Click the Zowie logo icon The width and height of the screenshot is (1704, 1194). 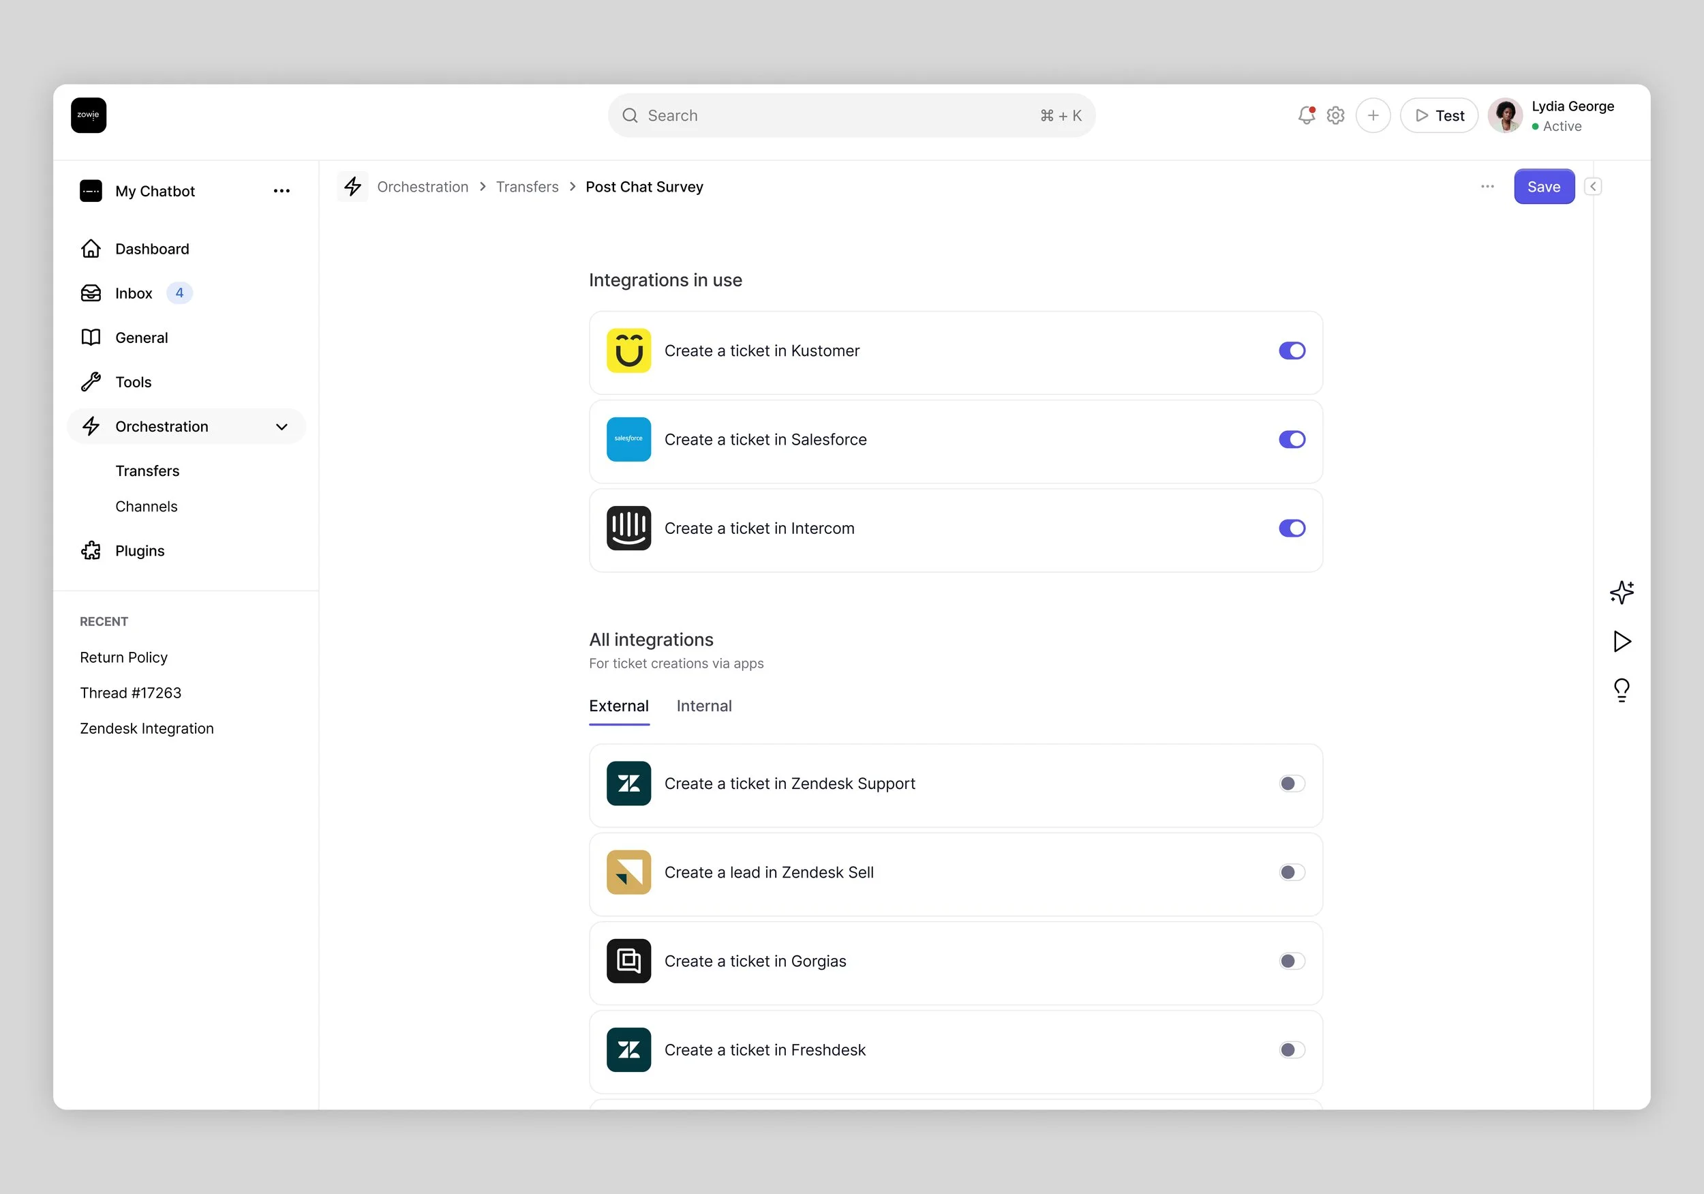(x=89, y=115)
